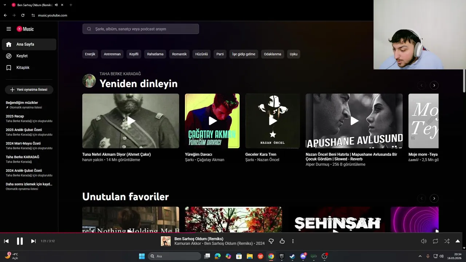This screenshot has width=466, height=262.
Task: Seek on the red song progress bar
Action: (233, 233)
